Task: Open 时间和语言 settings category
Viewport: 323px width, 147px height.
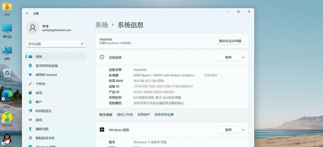Action: 56,111
